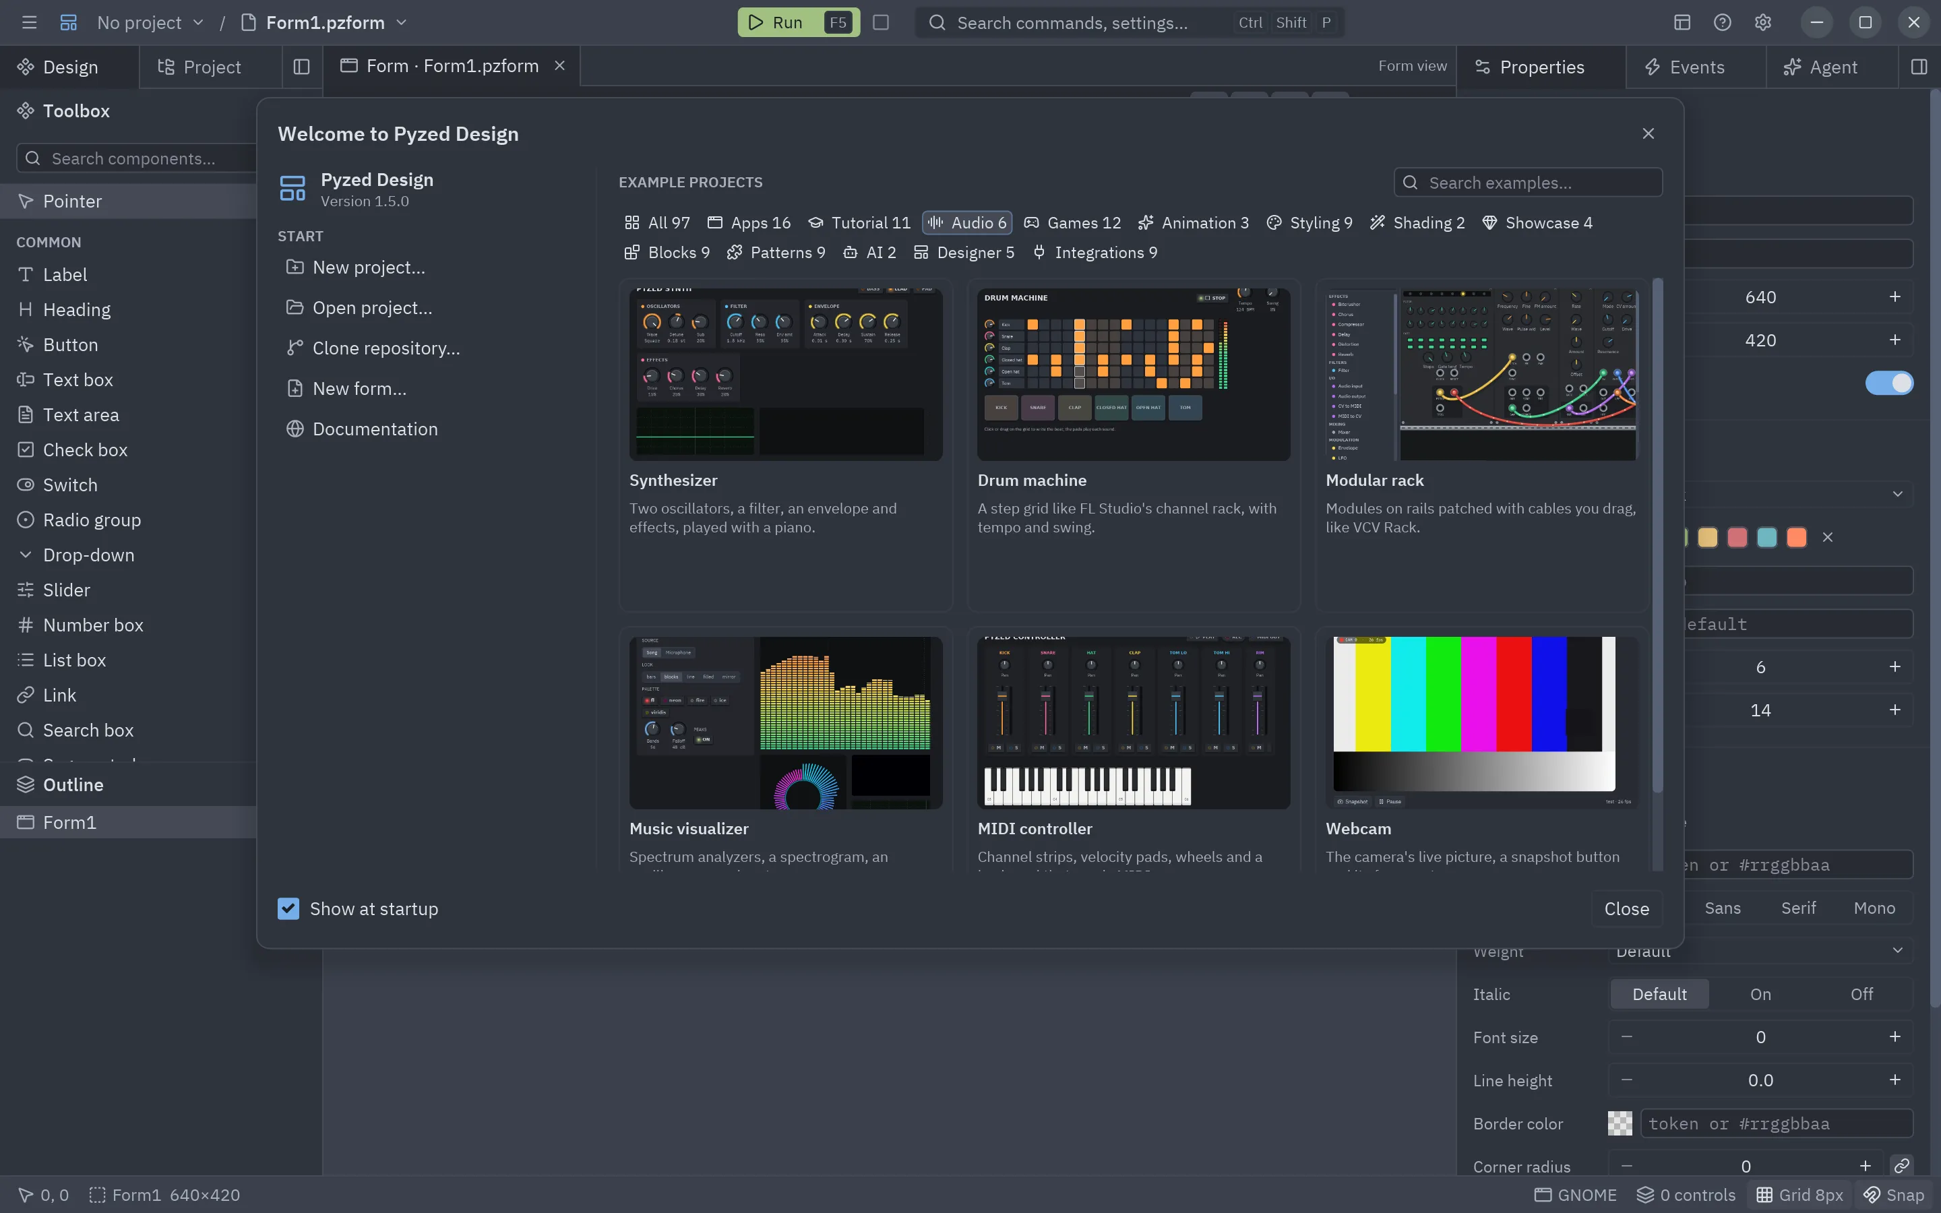Click the corner radius link icon
Screen dimensions: 1941x1213
(1901, 1165)
